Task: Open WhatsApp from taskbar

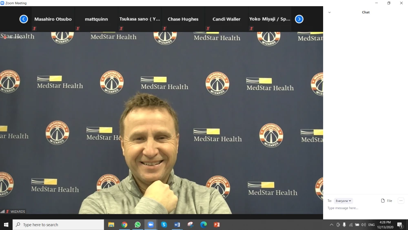Action: (x=137, y=225)
